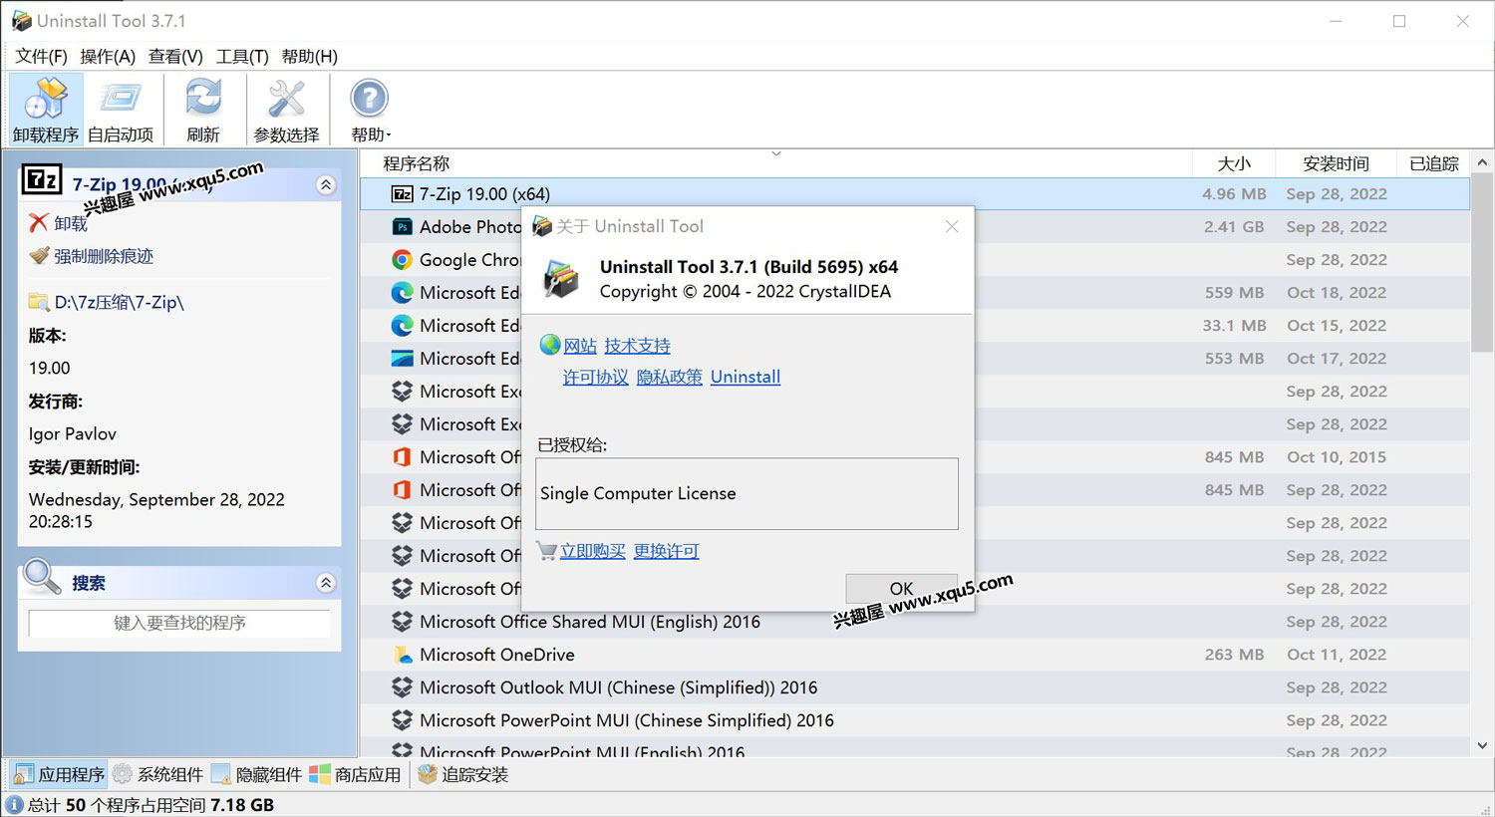The width and height of the screenshot is (1495, 817).
Task: Open the 隐私政策 privacy policy link
Action: click(669, 377)
